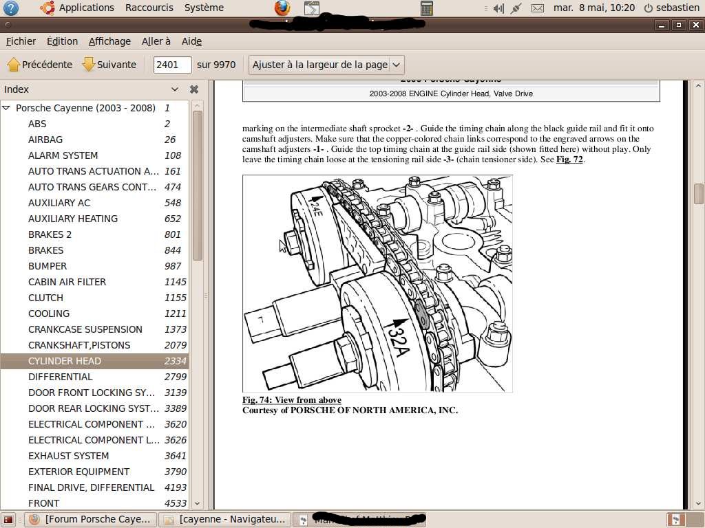The width and height of the screenshot is (705, 528).
Task: Open the Aide menu
Action: (191, 41)
